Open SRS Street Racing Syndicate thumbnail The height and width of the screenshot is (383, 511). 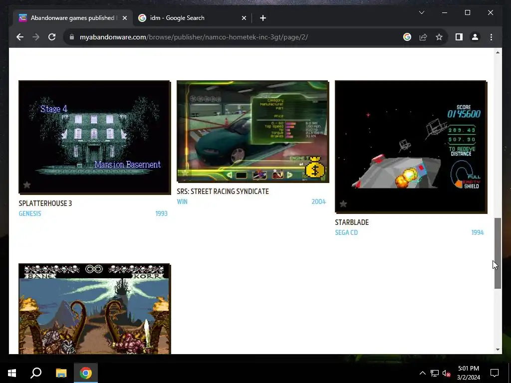[253, 131]
